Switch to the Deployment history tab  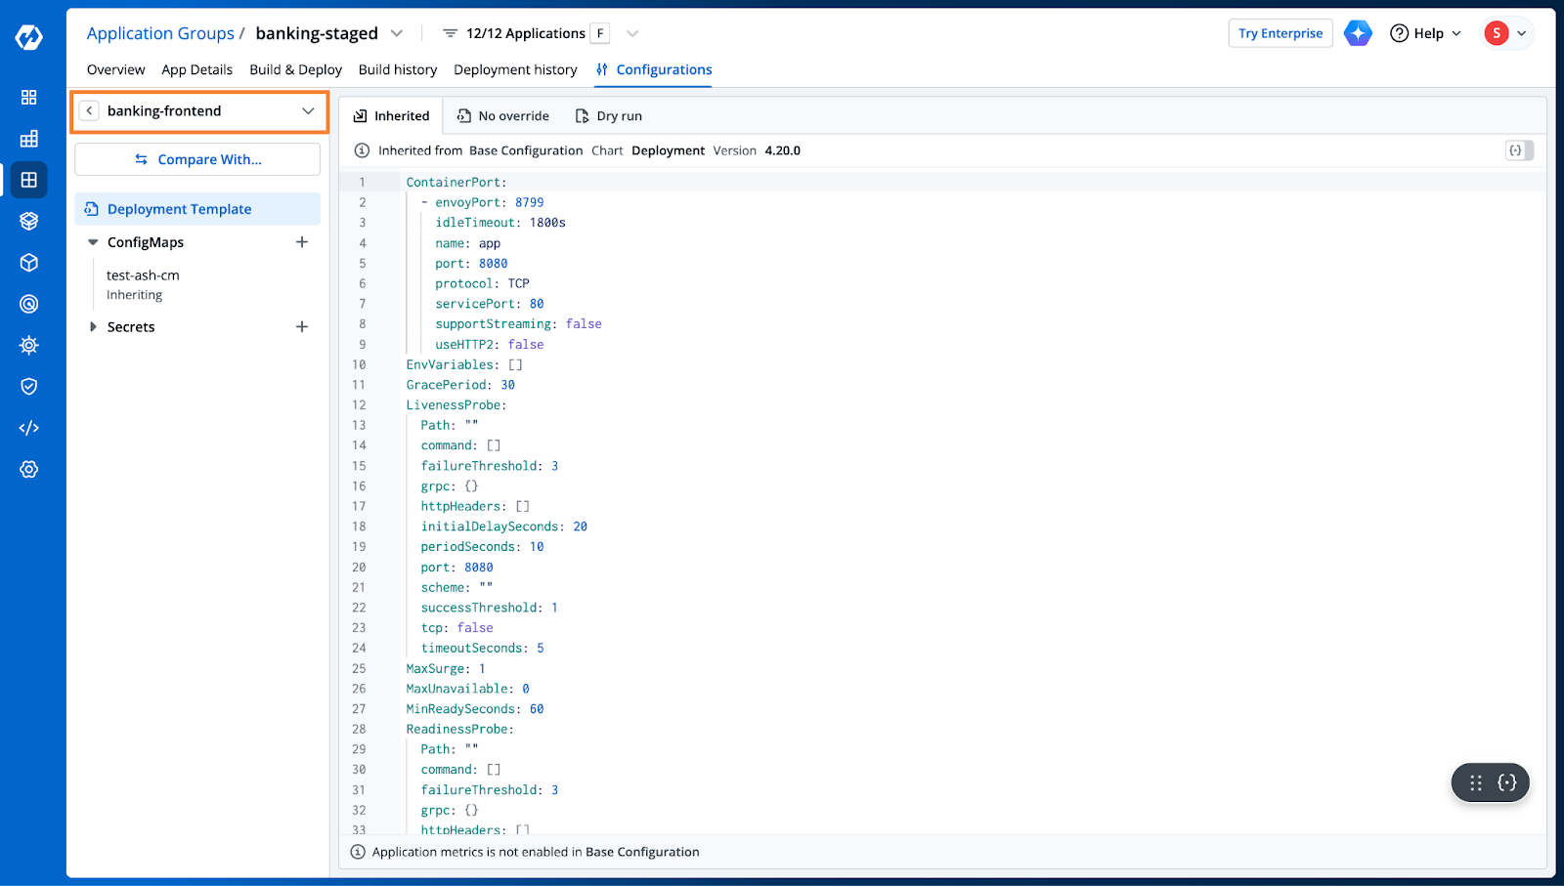click(x=515, y=69)
